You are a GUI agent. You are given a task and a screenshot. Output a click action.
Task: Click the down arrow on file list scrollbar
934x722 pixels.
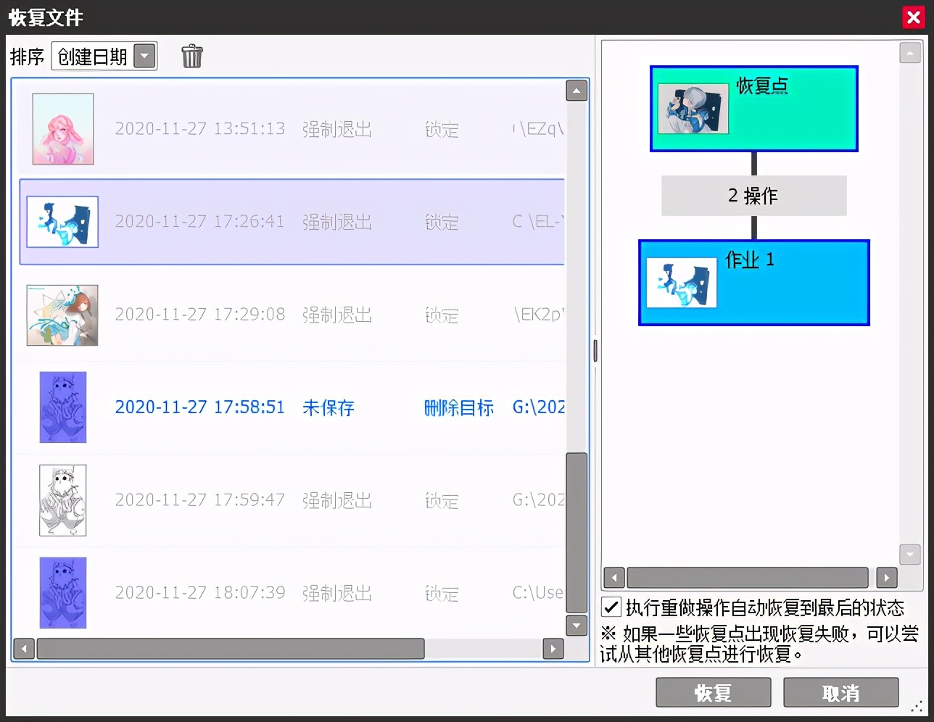pyautogui.click(x=576, y=625)
